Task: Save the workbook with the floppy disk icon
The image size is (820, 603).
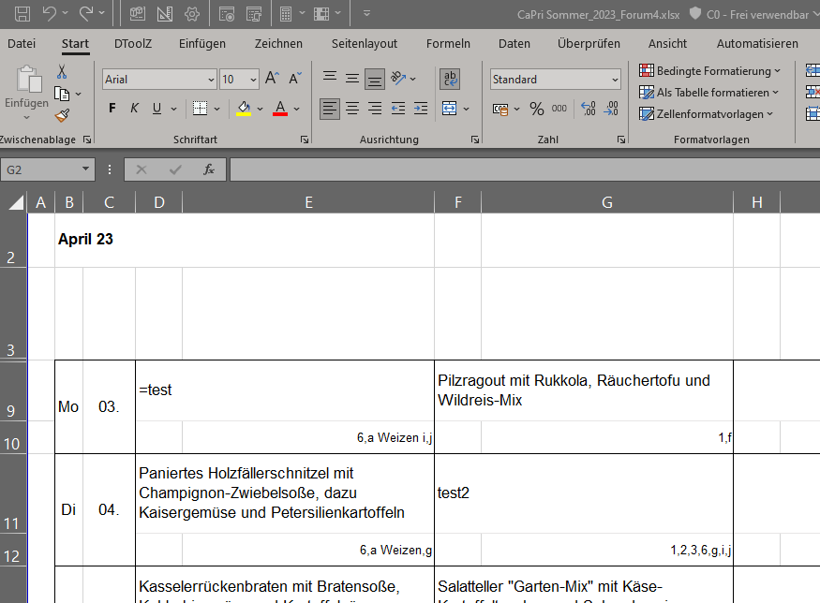Action: [22, 14]
